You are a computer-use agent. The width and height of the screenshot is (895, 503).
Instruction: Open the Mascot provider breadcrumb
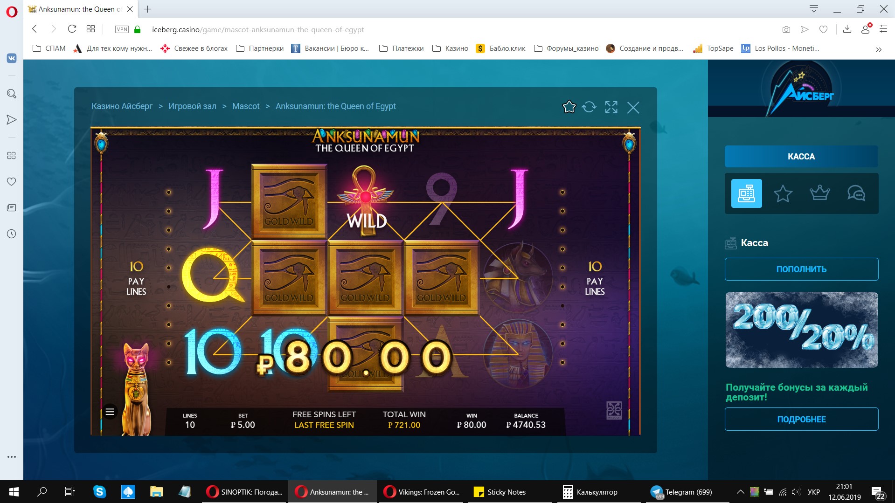pos(246,106)
